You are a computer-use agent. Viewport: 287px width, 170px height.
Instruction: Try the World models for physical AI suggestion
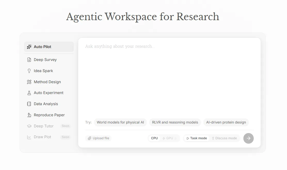click(x=120, y=122)
